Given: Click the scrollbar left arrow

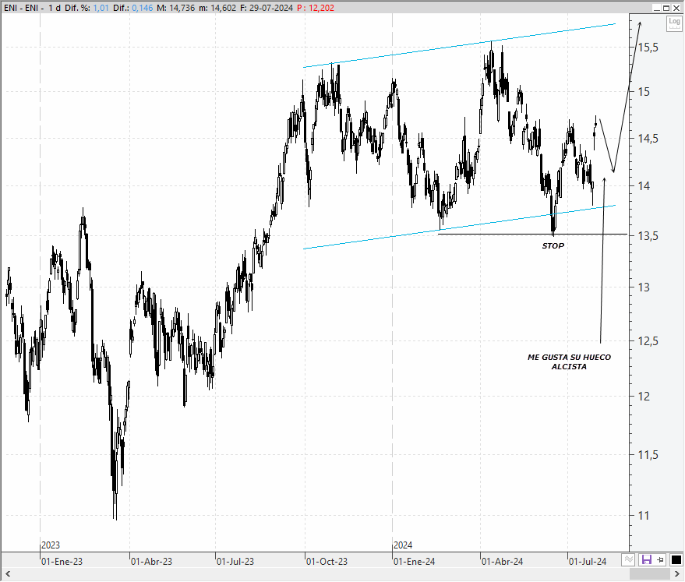Looking at the screenshot, I should pyautogui.click(x=8, y=574).
